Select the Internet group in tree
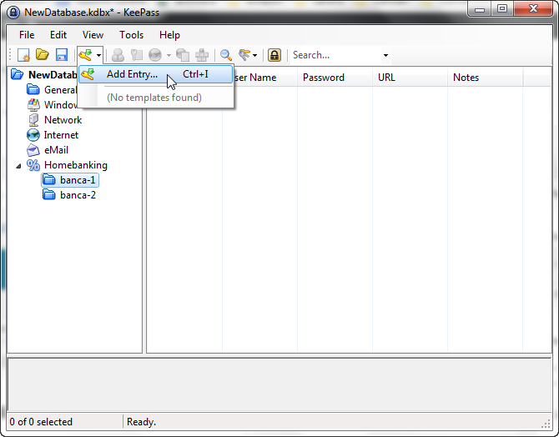Image resolution: width=559 pixels, height=437 pixels. pyautogui.click(x=61, y=135)
